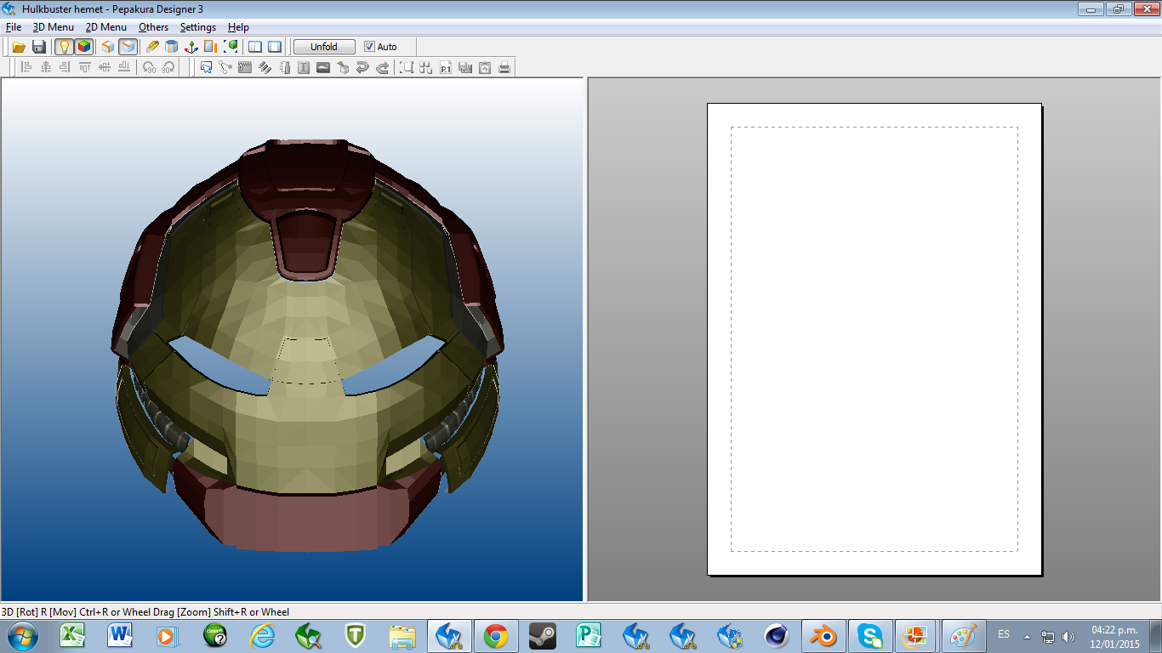Show hidden tray icons arrow
Image resolution: width=1162 pixels, height=653 pixels.
(x=1027, y=636)
